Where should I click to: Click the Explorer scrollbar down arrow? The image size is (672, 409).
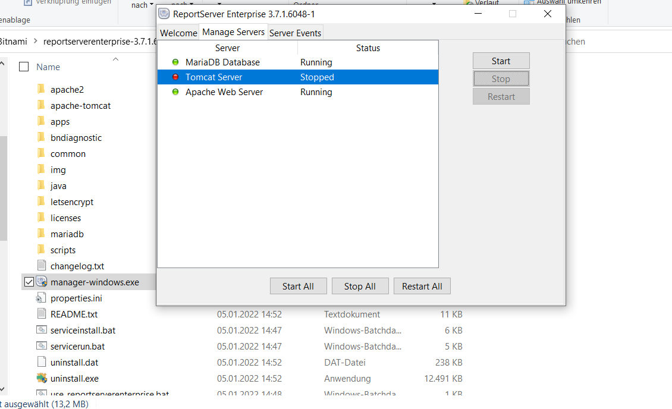(x=2, y=389)
